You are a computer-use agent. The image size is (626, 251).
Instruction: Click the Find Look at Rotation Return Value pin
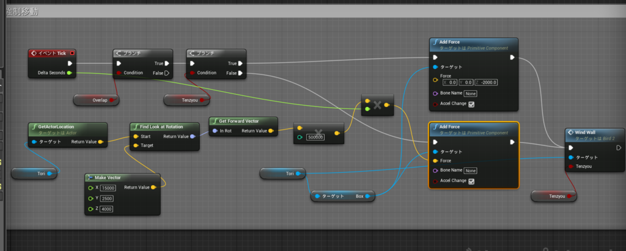193,136
